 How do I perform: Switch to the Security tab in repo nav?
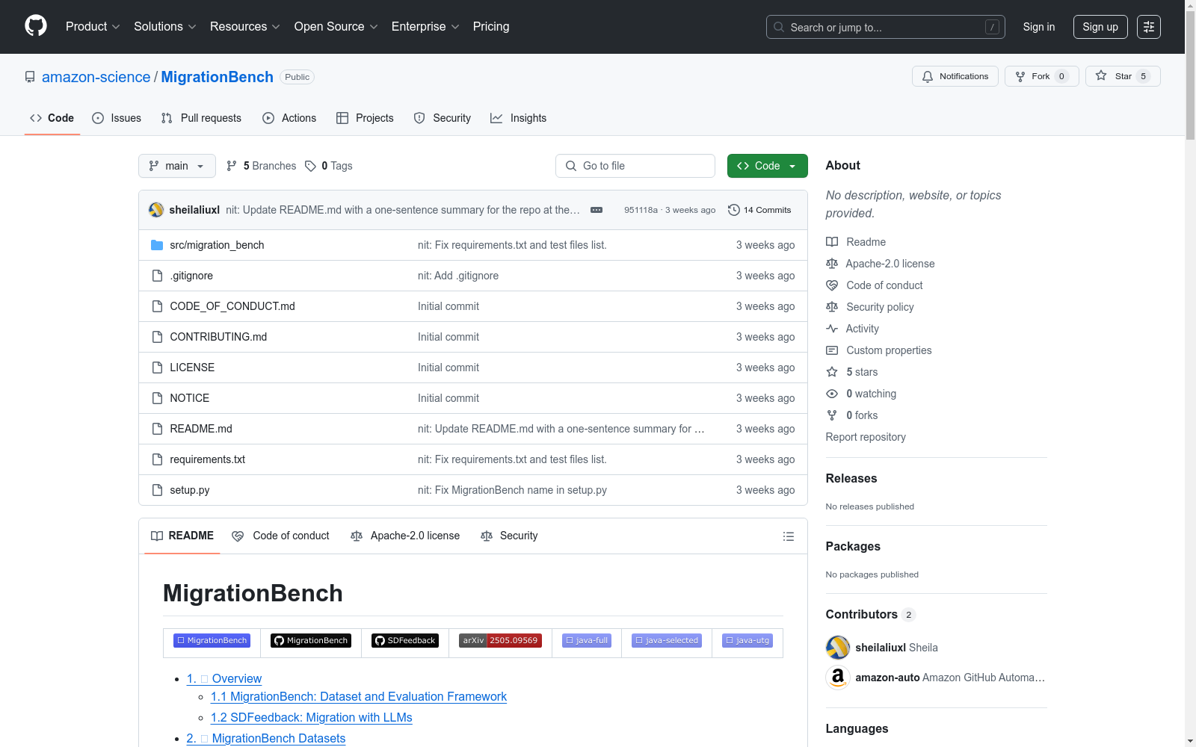pyautogui.click(x=443, y=118)
